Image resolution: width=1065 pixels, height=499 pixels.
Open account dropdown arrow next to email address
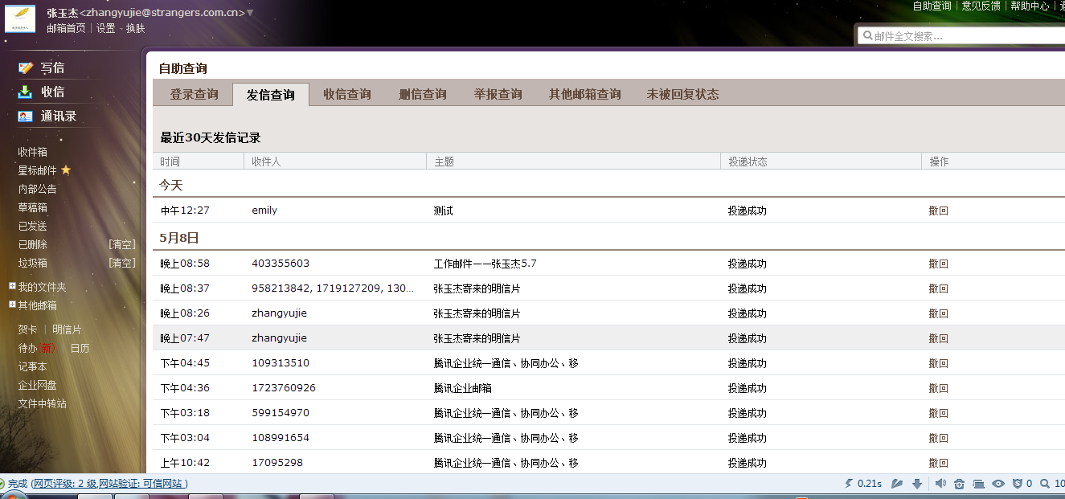(x=250, y=13)
